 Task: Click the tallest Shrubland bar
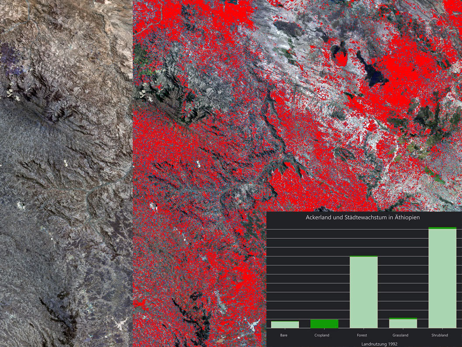coord(442,278)
